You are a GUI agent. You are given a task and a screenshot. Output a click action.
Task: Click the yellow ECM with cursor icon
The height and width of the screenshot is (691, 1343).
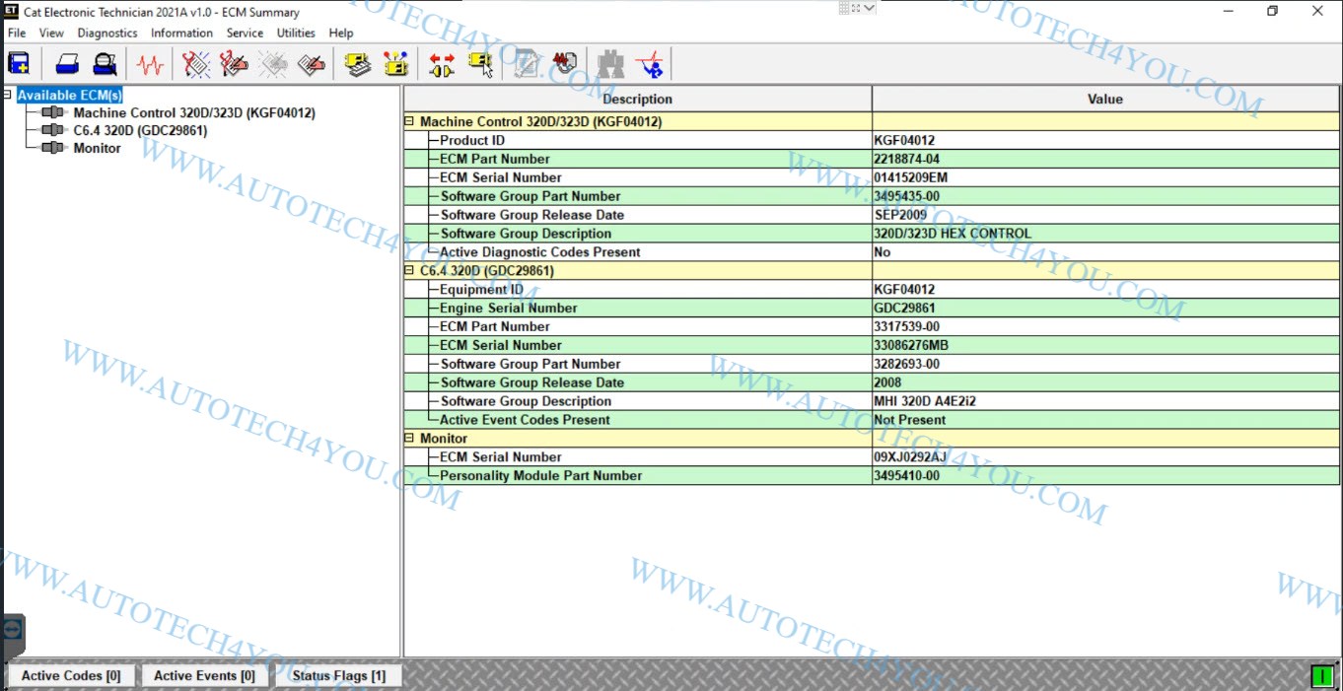(481, 65)
